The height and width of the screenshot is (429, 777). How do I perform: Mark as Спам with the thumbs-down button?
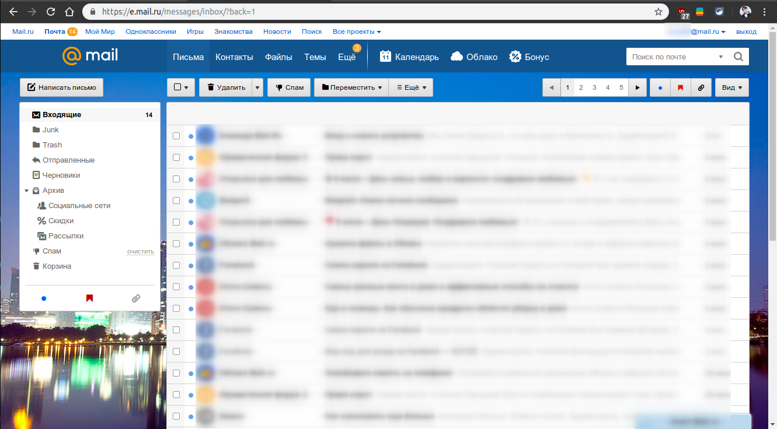[x=289, y=87]
